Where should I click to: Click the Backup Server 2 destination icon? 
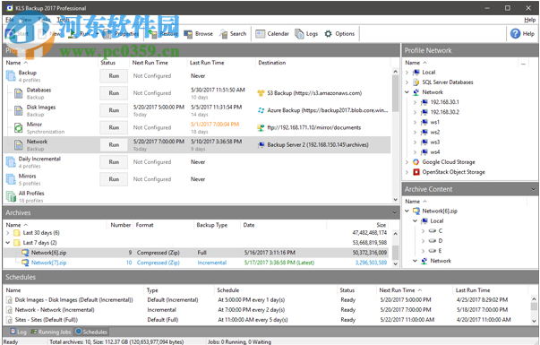[x=261, y=145]
